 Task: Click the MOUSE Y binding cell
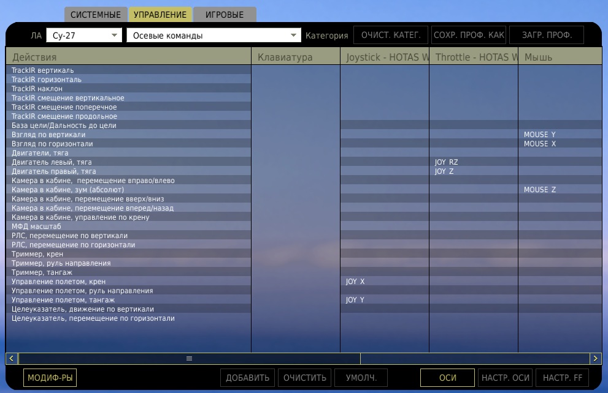pos(560,135)
